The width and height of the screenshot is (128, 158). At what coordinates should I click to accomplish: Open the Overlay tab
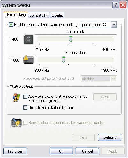pyautogui.click(x=57, y=15)
